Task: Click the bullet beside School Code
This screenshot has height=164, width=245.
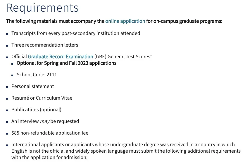Action: click(x=12, y=75)
